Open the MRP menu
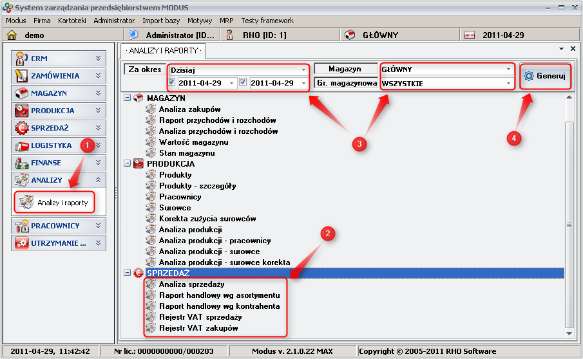Screen dimensions: 583x359 coord(226,21)
